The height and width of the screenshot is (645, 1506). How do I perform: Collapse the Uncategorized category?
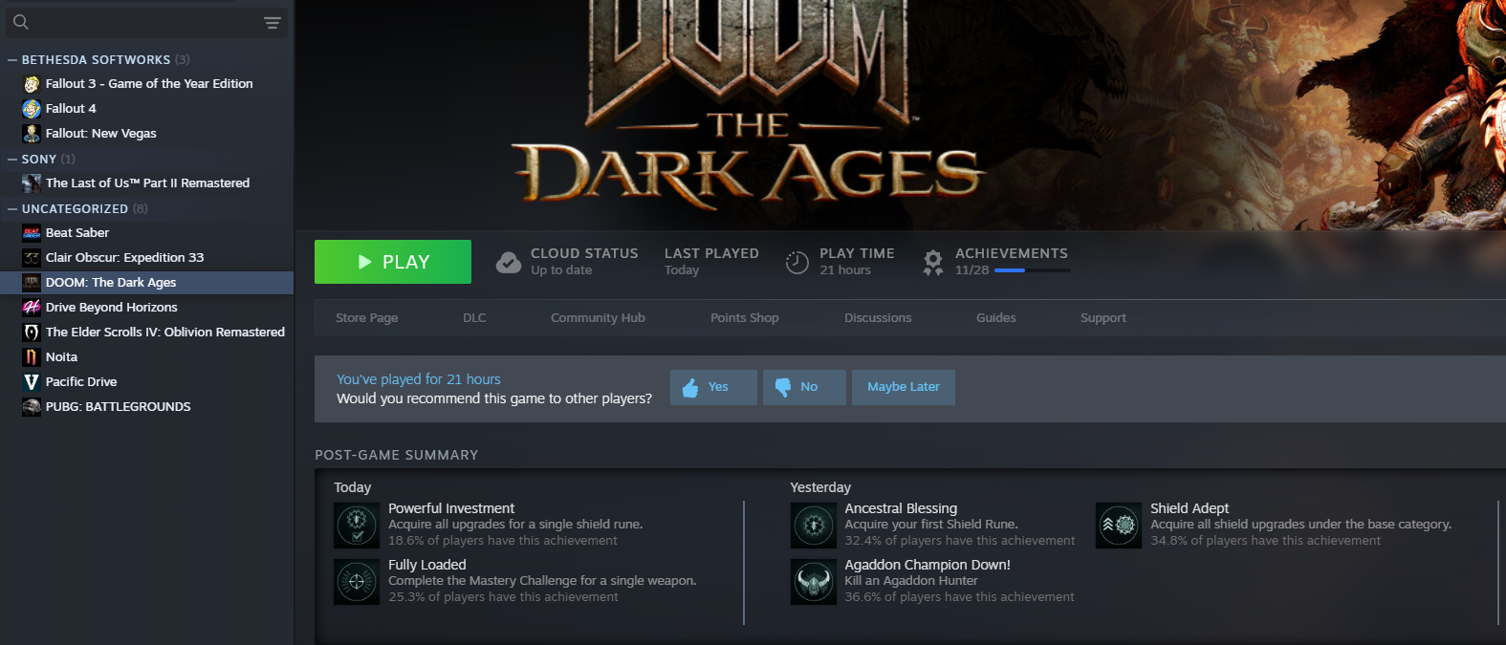pyautogui.click(x=12, y=209)
